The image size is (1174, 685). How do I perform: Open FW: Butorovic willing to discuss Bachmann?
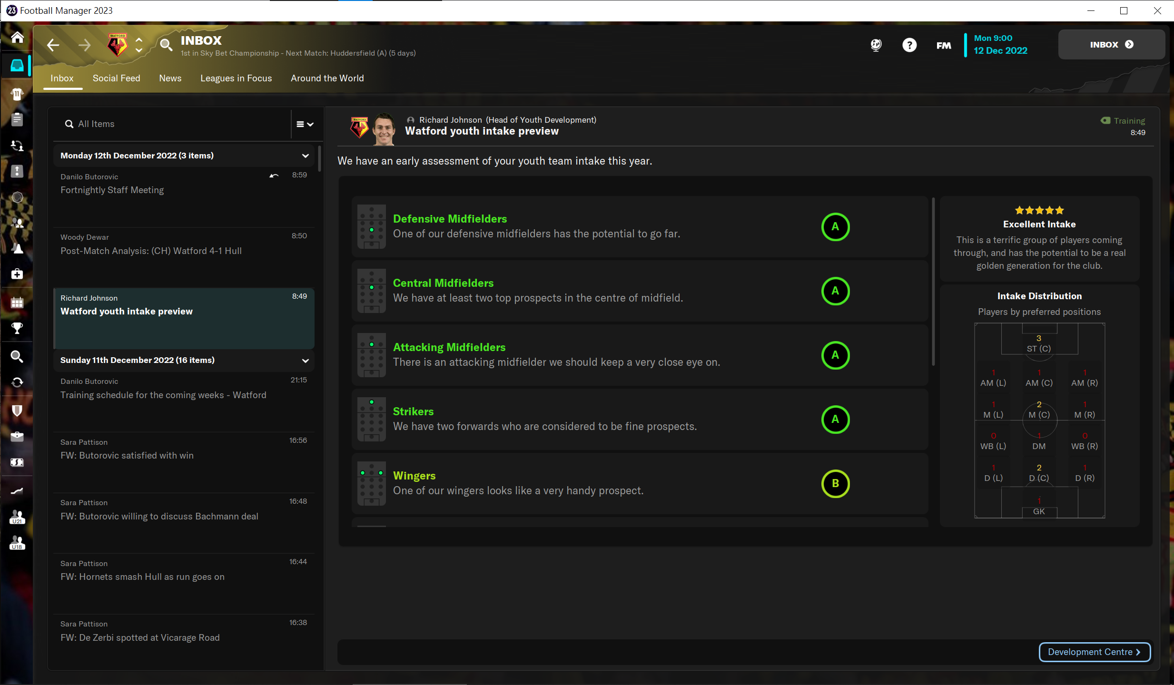click(184, 523)
